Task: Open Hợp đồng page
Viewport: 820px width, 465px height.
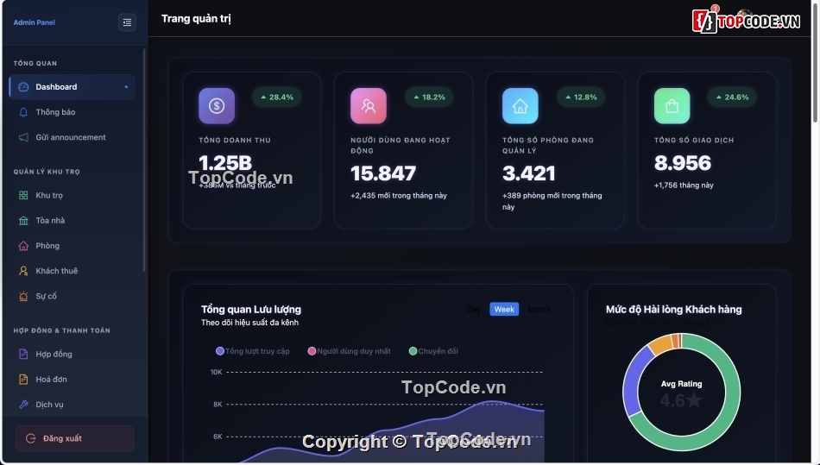Action: pyautogui.click(x=73, y=354)
